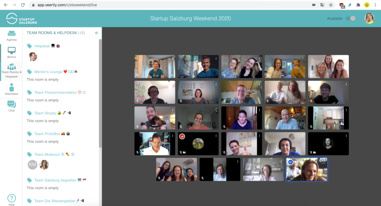Bookmark page with star icon
This screenshot has height=206, width=381.
[331, 5]
